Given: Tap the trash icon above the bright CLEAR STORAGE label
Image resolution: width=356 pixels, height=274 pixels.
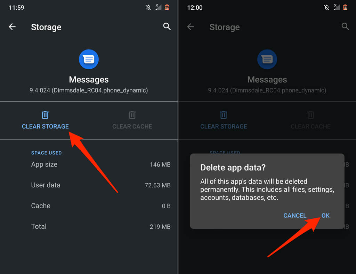Looking at the screenshot, I should [x=45, y=115].
